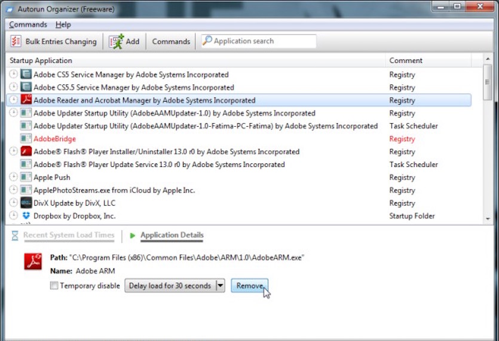Screen dimensions: 499x341
Task: Click the clock icon beside Flash Player Installer
Action: pos(13,151)
